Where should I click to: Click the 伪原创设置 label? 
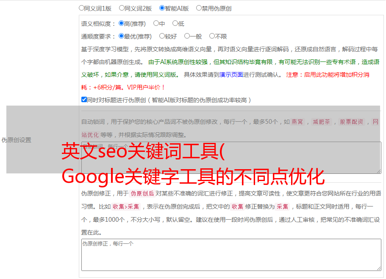pyautogui.click(x=16, y=140)
